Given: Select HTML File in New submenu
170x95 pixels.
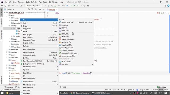Looking at the screenshot, I should 65,34.
